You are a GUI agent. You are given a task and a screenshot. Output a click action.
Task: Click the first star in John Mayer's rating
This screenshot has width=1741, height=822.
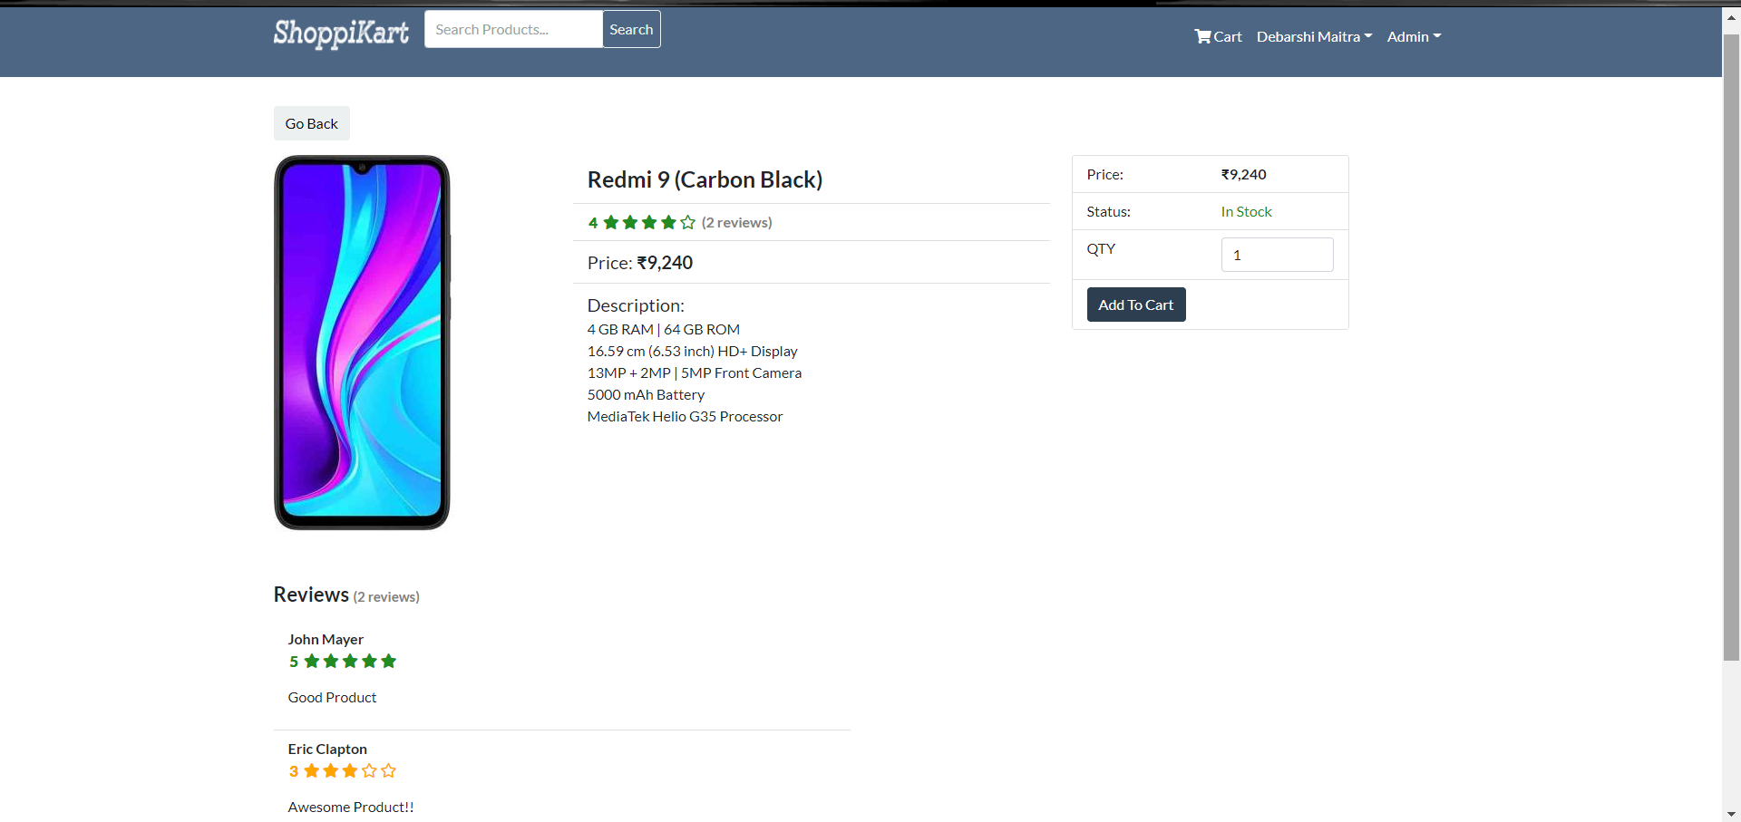pos(312,661)
